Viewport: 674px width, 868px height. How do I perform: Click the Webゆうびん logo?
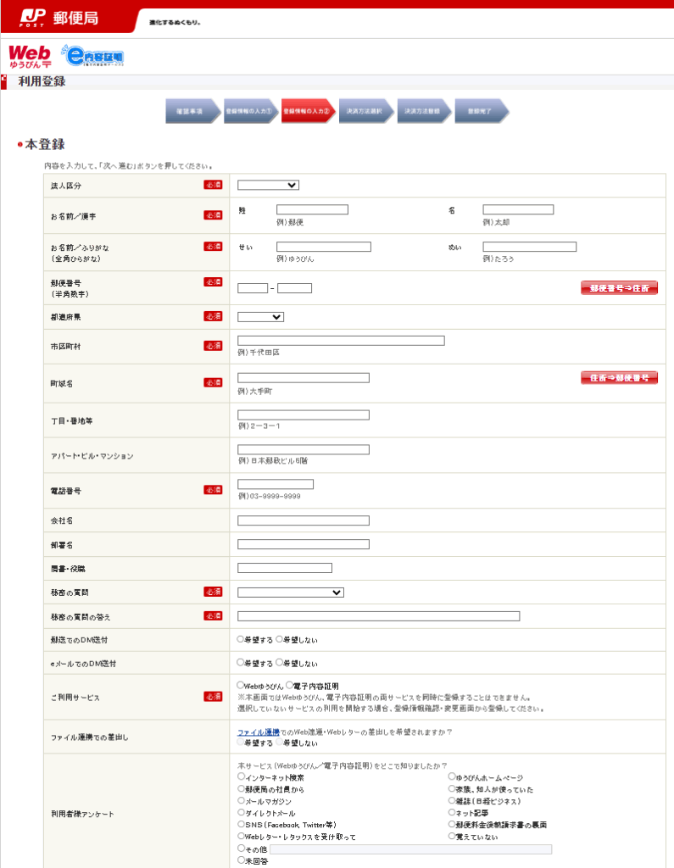pos(30,57)
